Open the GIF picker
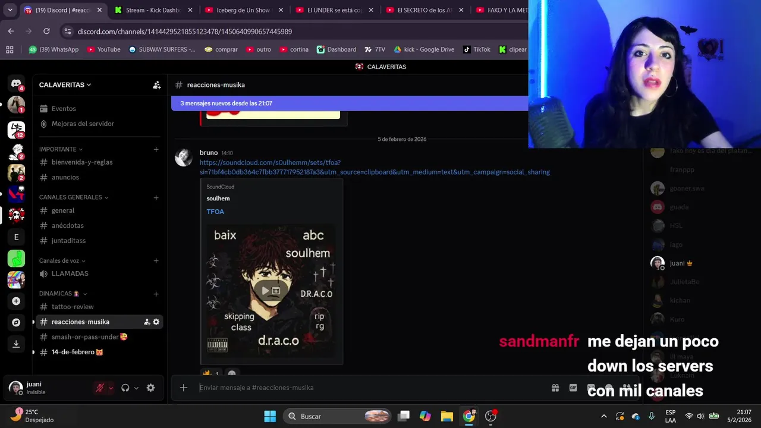761x428 pixels. pyautogui.click(x=573, y=388)
